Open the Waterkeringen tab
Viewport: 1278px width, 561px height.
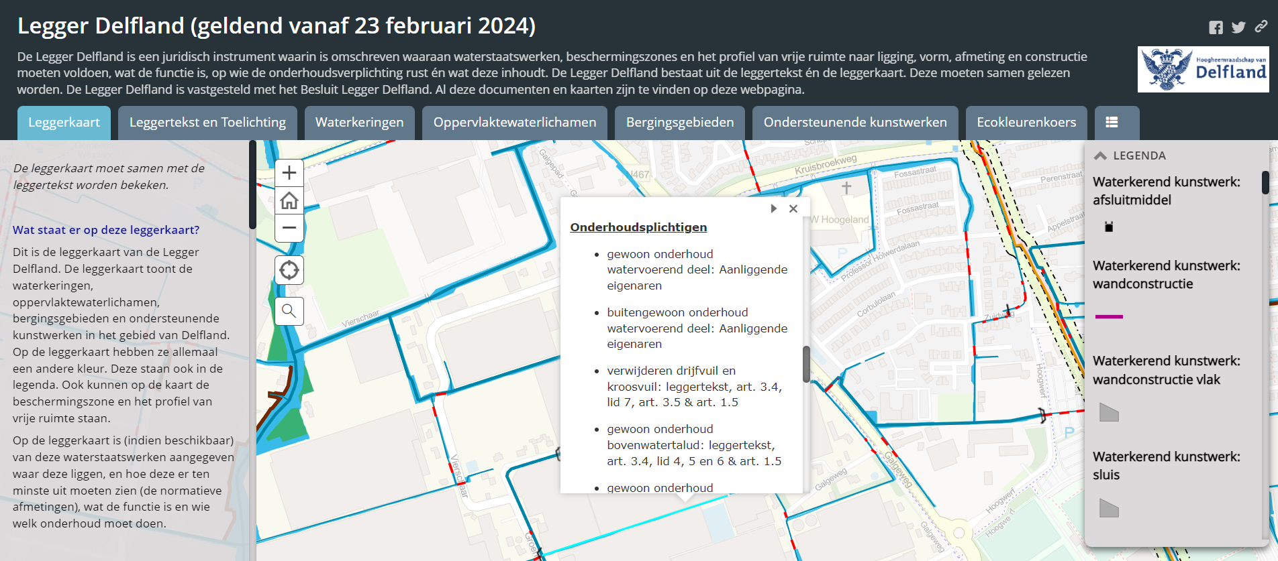pyautogui.click(x=359, y=123)
